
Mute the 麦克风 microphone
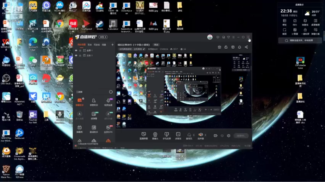point(189,136)
